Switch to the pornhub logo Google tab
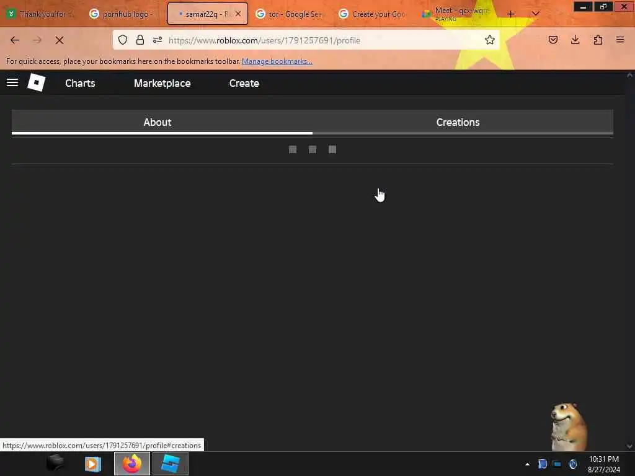The height and width of the screenshot is (476, 635). [123, 14]
